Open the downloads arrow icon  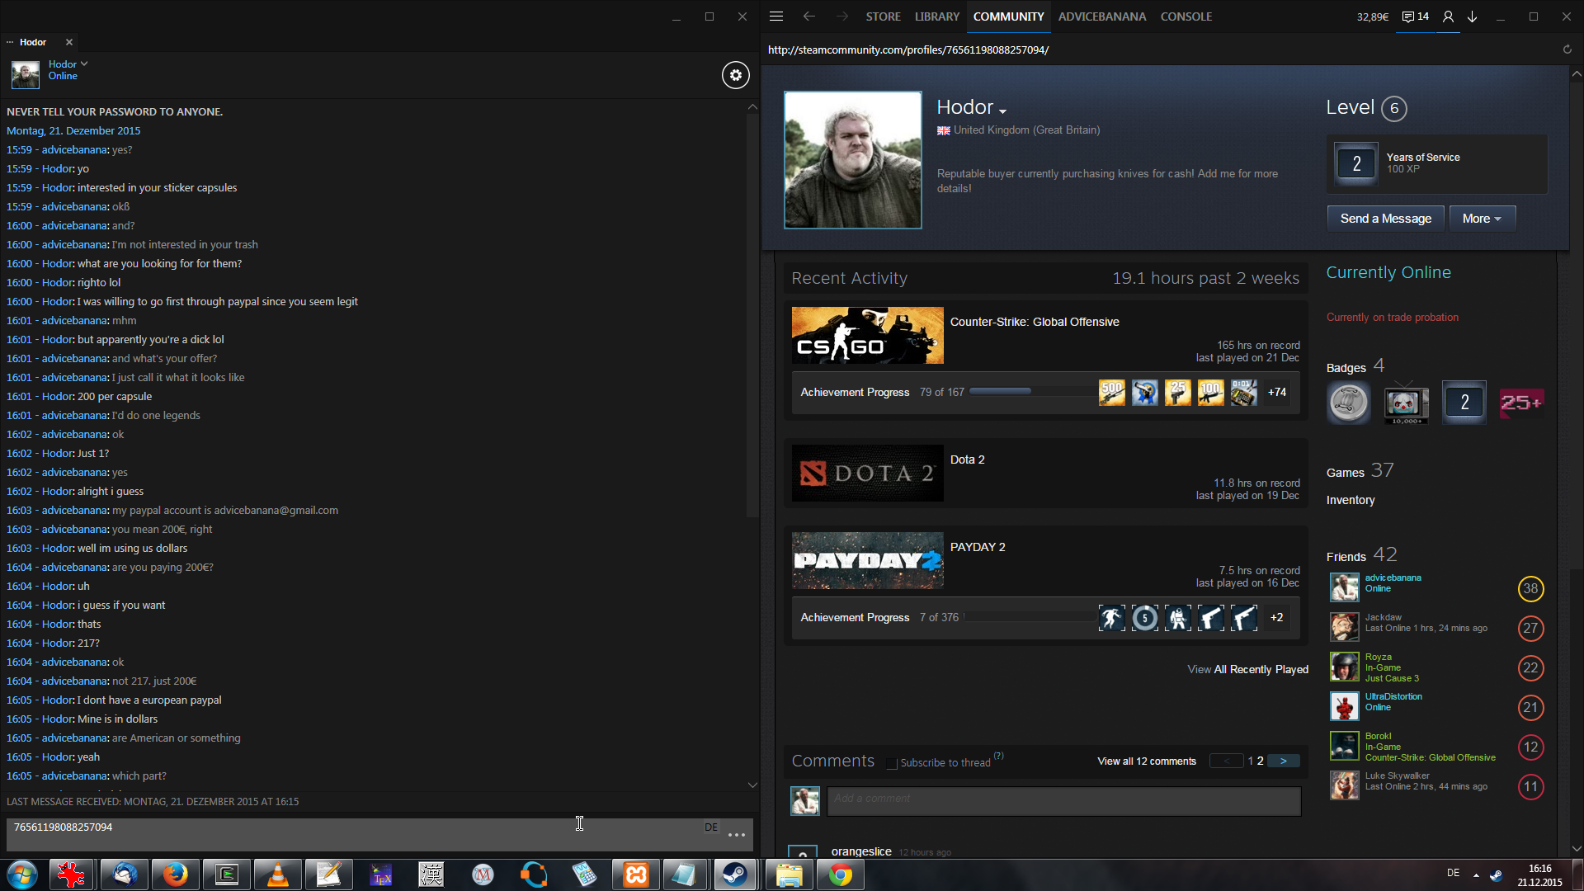click(x=1472, y=16)
